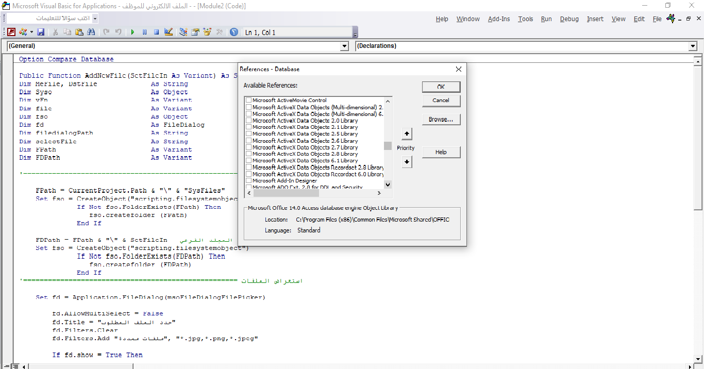The width and height of the screenshot is (704, 369).
Task: Open the Run menu
Action: [546, 19]
